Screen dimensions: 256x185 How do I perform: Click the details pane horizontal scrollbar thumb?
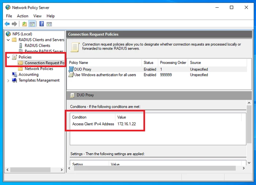tap(154, 168)
